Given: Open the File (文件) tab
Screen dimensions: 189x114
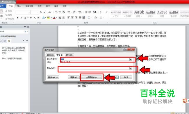Looking at the screenshot, I should 2,6.
